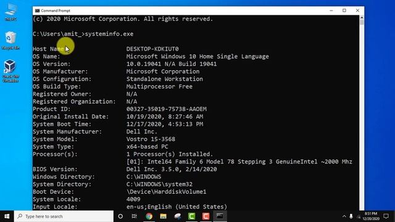Open File Explorer from the taskbar
This screenshot has width=395, height=222.
(x=163, y=216)
